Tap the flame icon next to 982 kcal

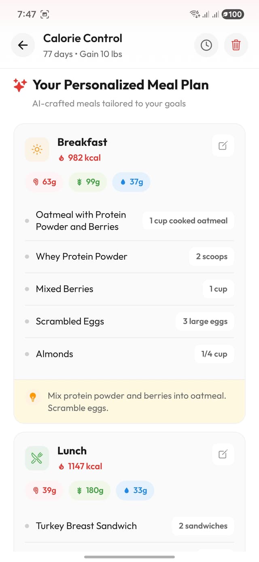tap(61, 158)
